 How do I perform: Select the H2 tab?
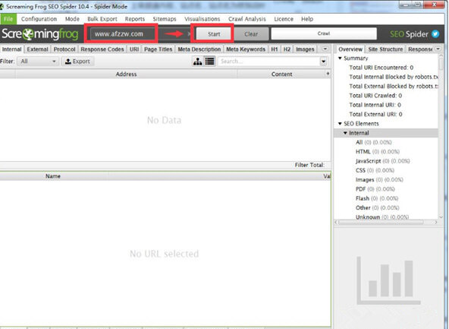coord(287,49)
